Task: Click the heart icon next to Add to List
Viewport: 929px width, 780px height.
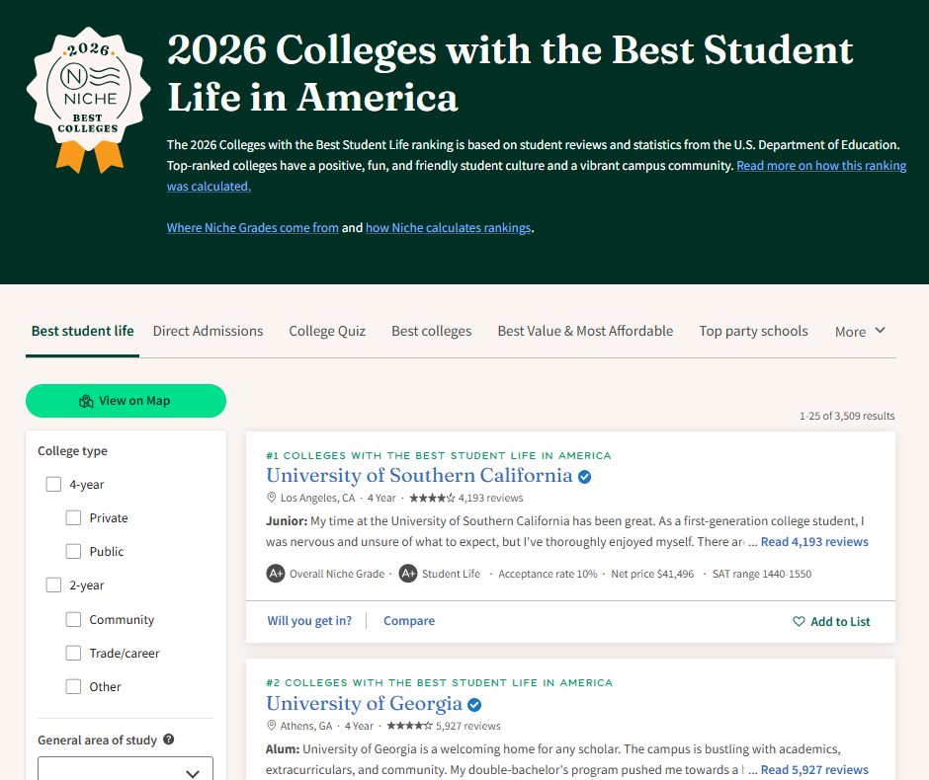Action: coord(799,622)
